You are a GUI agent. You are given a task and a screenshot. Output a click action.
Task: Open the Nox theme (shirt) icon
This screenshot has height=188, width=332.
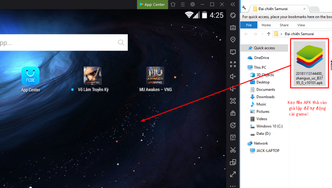click(173, 5)
